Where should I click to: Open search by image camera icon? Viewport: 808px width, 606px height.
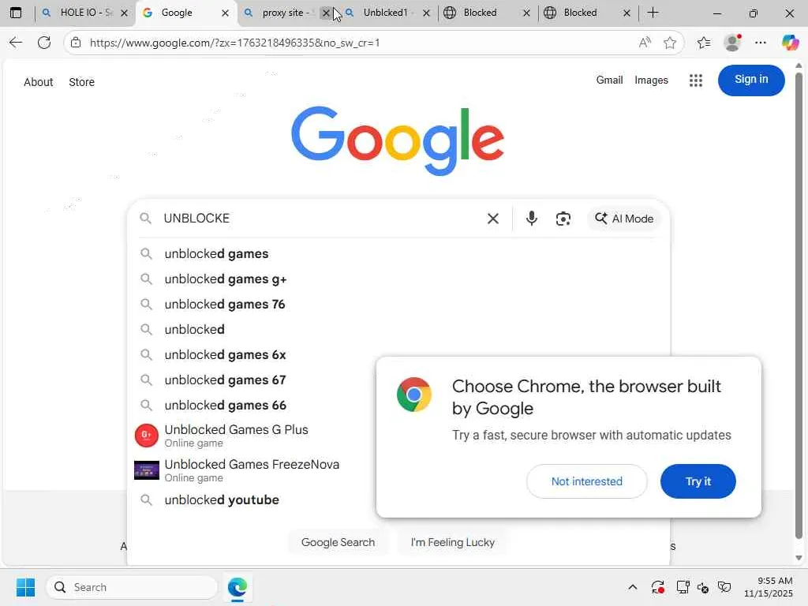563,219
